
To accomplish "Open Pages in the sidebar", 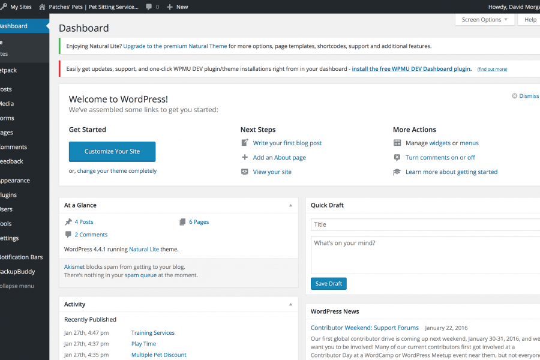I will coord(25,132).
